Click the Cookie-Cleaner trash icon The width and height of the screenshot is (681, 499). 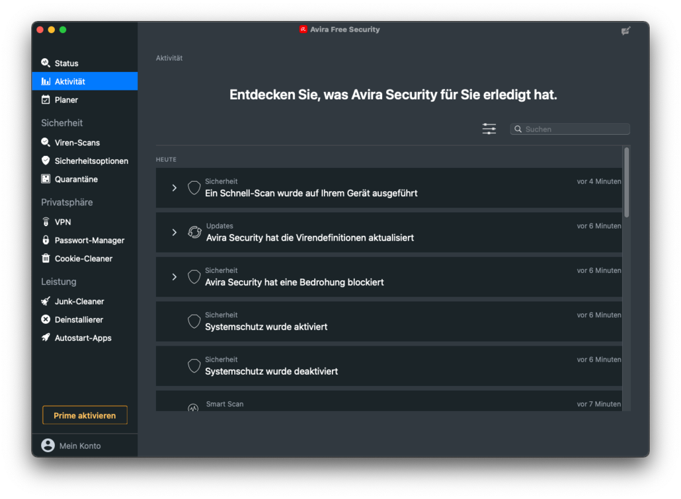[46, 258]
